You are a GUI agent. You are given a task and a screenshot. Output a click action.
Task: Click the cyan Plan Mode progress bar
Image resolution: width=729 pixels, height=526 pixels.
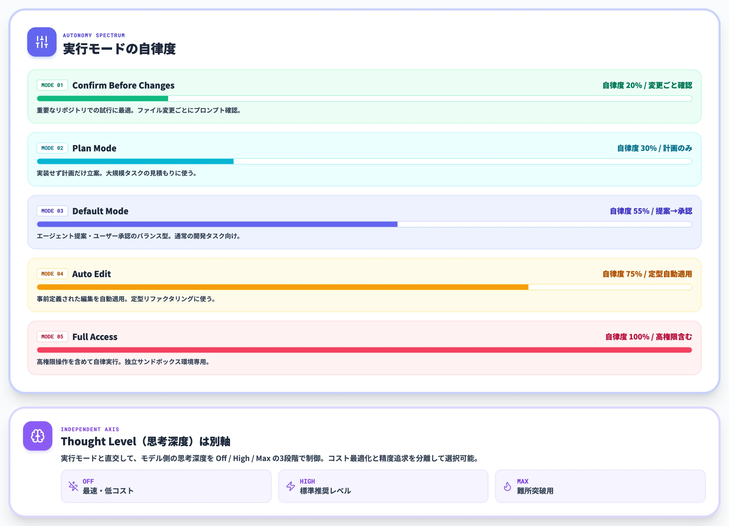(x=364, y=161)
